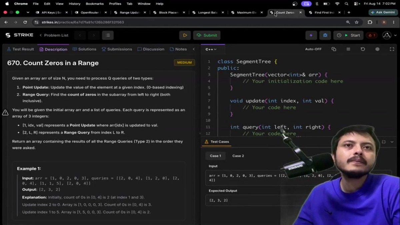Reset code with the circular arrow icon
Screen dimensions: 400x225
click(x=363, y=49)
